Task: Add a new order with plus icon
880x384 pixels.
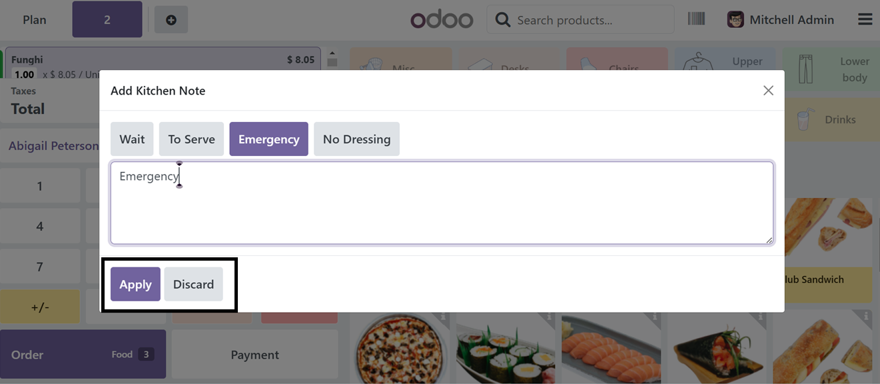Action: click(x=171, y=20)
